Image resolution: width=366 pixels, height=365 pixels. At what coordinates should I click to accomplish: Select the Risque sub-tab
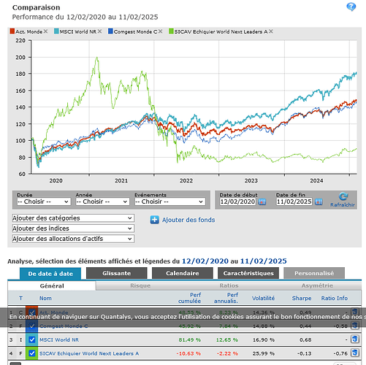(x=140, y=285)
